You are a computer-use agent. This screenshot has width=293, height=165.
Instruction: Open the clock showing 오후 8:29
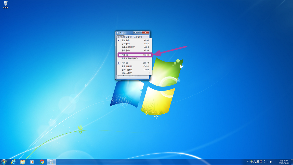pyautogui.click(x=284, y=162)
